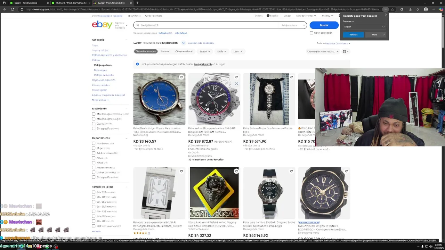The height and width of the screenshot is (250, 445).
Task: Close the translate page popup
Action: (386, 15)
